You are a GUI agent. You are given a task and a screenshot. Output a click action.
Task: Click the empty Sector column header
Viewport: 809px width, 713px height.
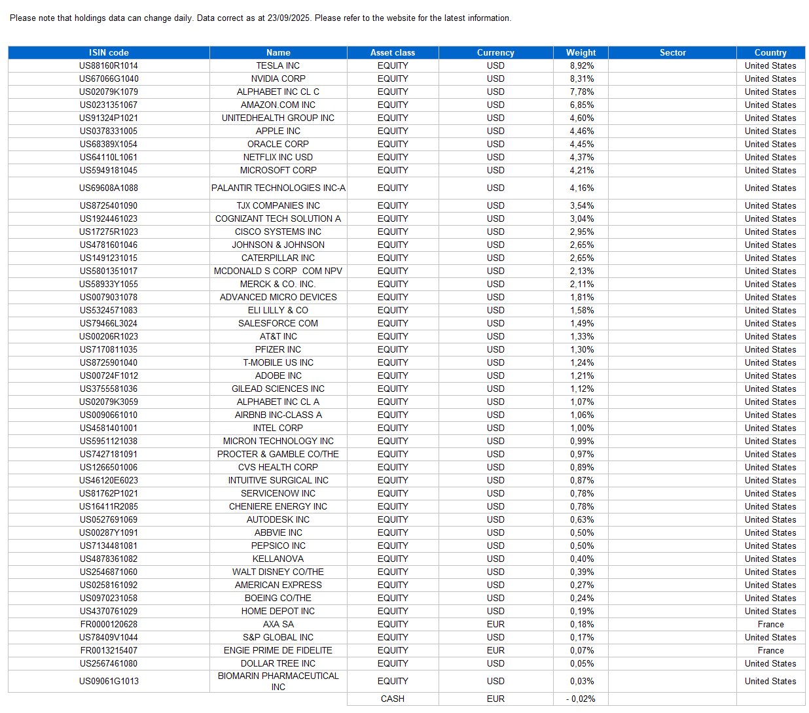672,52
